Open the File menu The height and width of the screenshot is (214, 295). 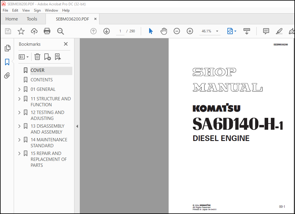point(5,10)
